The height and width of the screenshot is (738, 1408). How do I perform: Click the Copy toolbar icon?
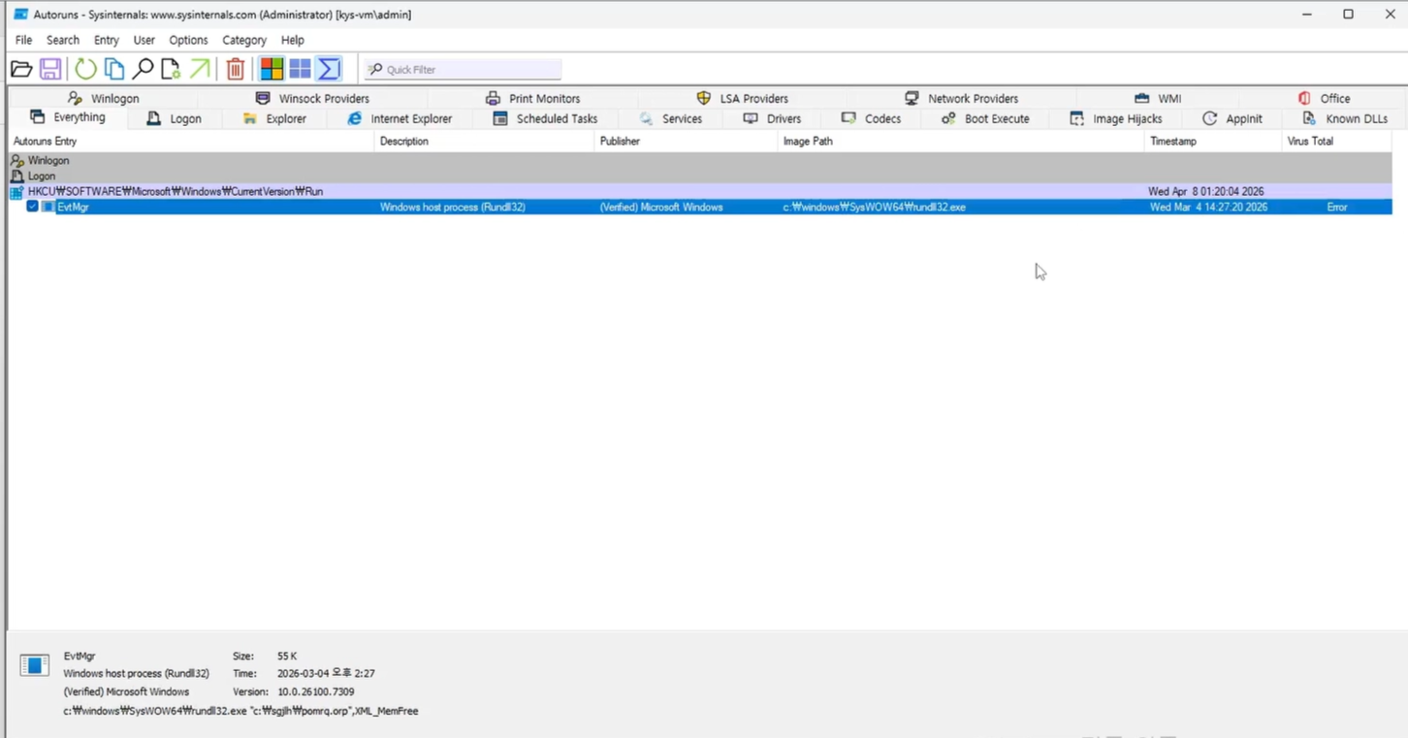click(114, 69)
